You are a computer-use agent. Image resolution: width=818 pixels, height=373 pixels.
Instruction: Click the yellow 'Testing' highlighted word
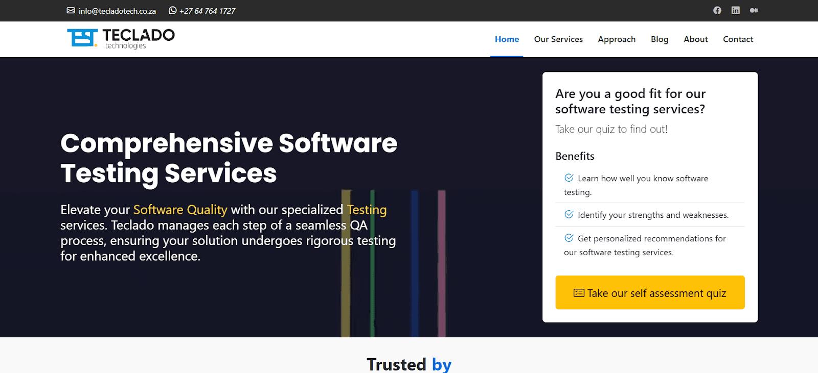click(x=367, y=210)
